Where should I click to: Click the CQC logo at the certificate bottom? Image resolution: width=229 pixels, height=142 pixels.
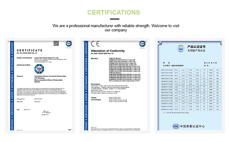point(180,126)
